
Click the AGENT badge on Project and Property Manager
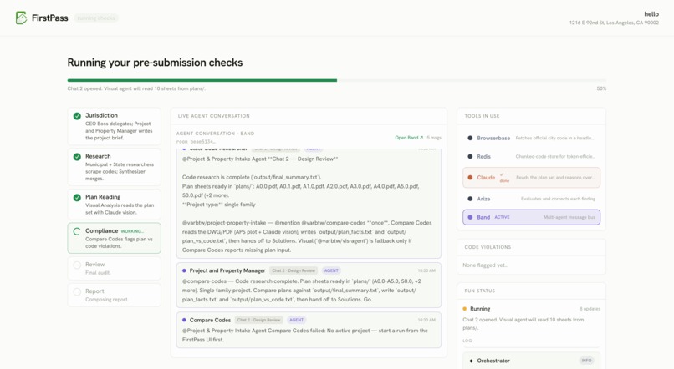pos(331,270)
